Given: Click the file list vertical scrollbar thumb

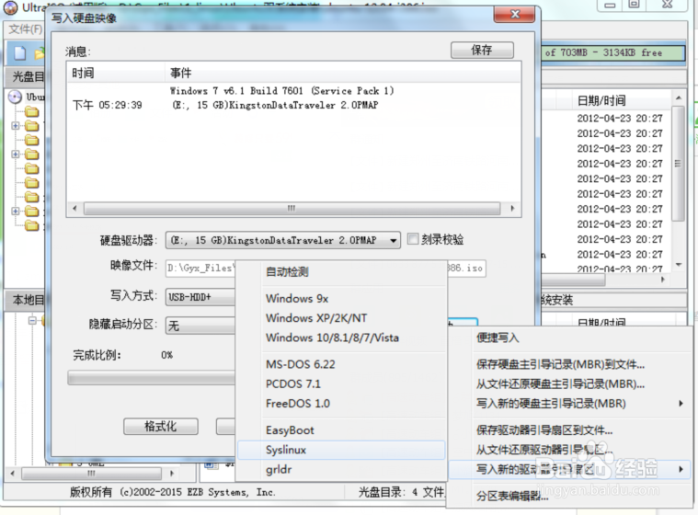Looking at the screenshot, I should (678, 164).
